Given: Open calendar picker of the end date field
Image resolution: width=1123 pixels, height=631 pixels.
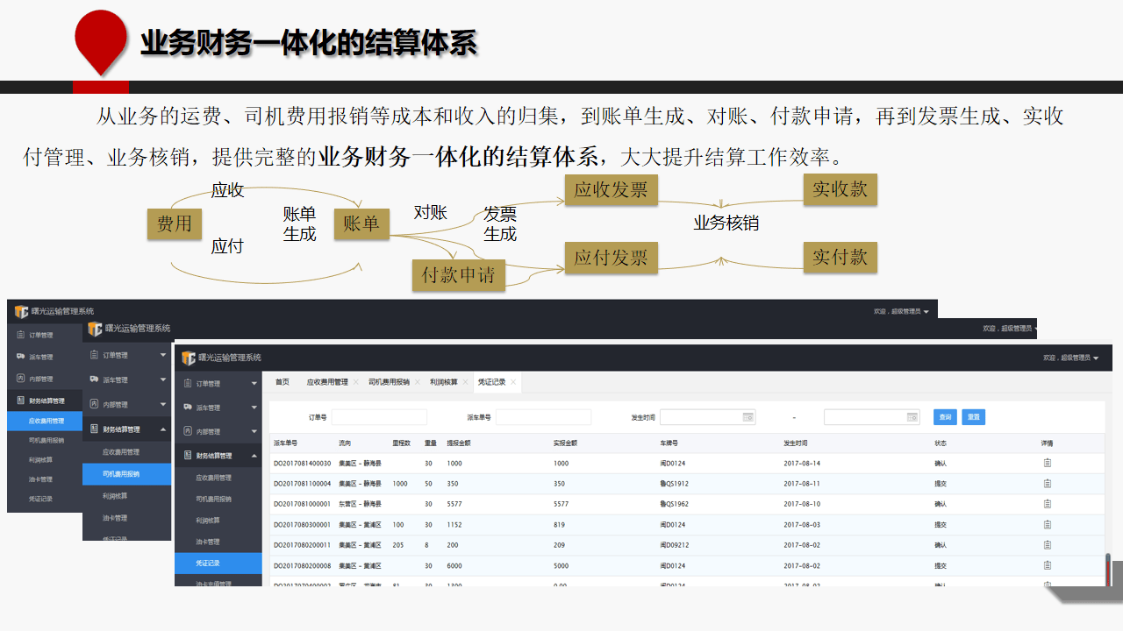Looking at the screenshot, I should (912, 417).
